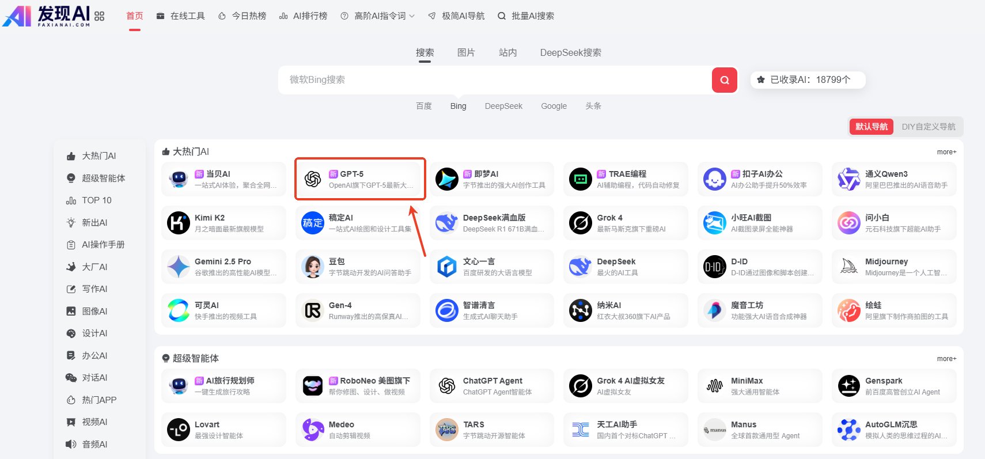Viewport: 985px width, 459px height.
Task: Open the 即梦AI icon
Action: pyautogui.click(x=447, y=179)
